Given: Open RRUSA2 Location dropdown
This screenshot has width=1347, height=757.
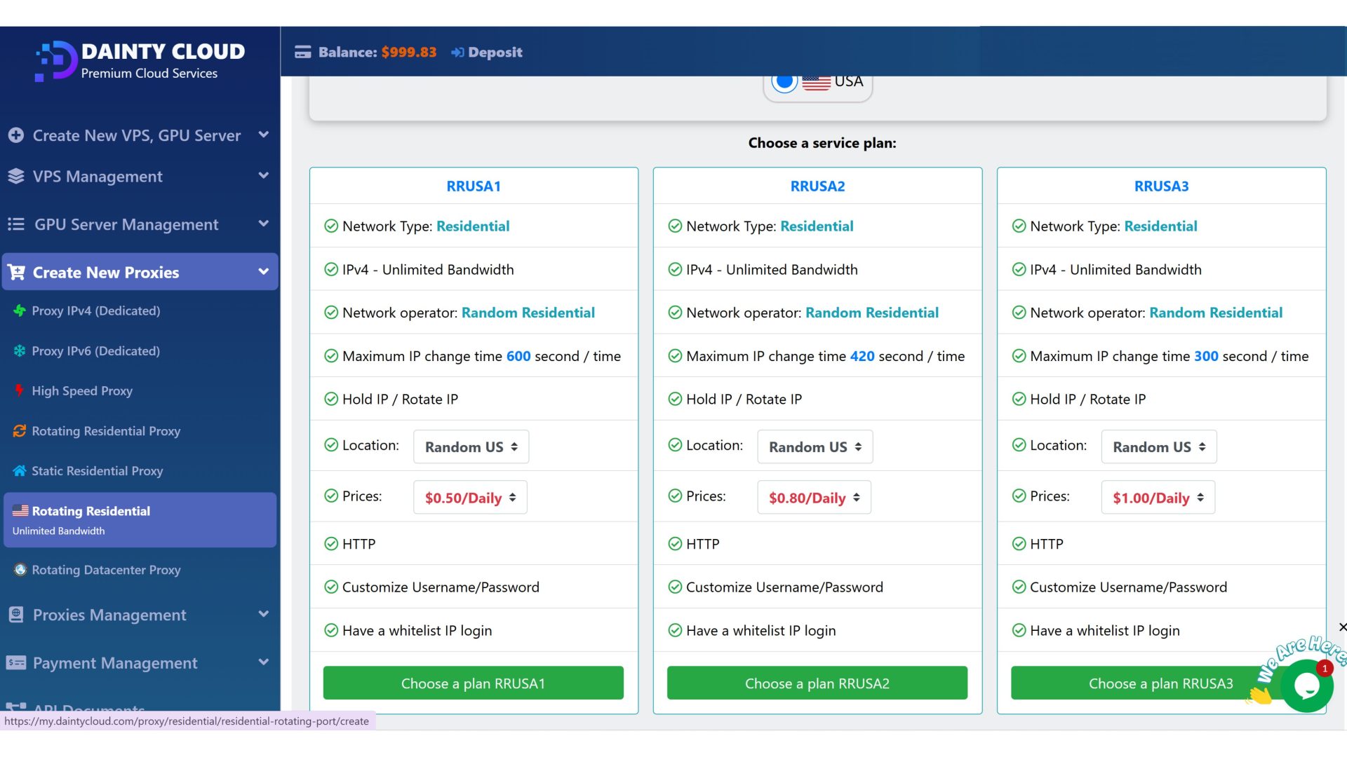Looking at the screenshot, I should (815, 446).
